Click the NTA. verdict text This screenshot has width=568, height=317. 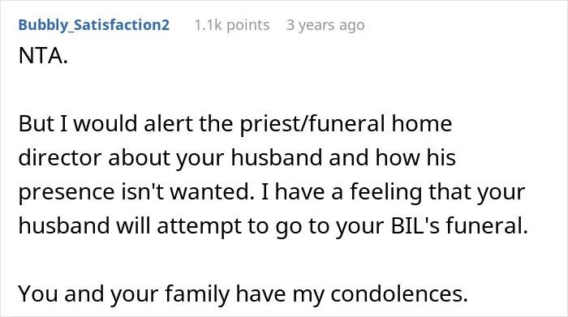[43, 56]
